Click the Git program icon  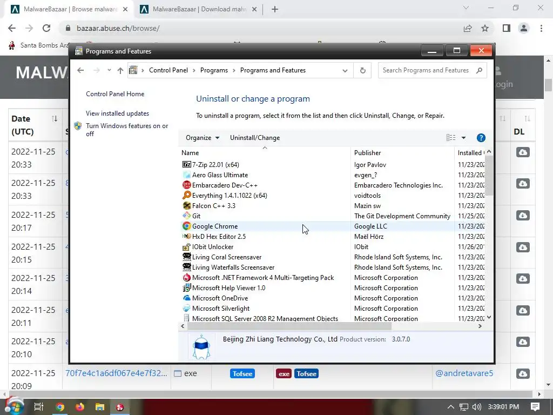tap(186, 216)
